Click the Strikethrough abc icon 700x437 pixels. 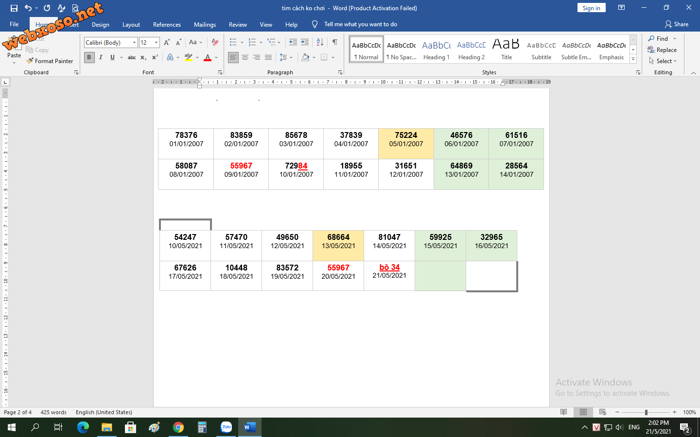pos(131,57)
